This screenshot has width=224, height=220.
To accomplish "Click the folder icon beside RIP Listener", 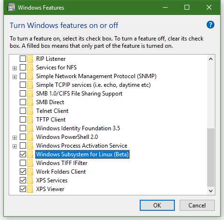I will (x=30, y=59).
